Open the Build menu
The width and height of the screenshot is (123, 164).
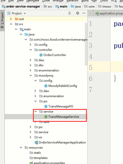pos(85,1)
